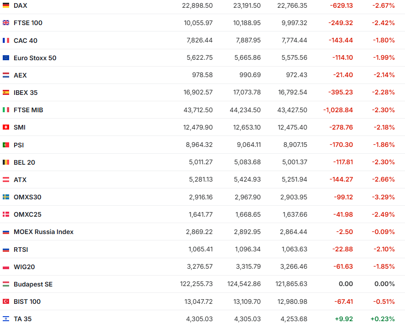
Task: Select the EU flag beside Euro Stoxx 50
Action: (x=6, y=58)
